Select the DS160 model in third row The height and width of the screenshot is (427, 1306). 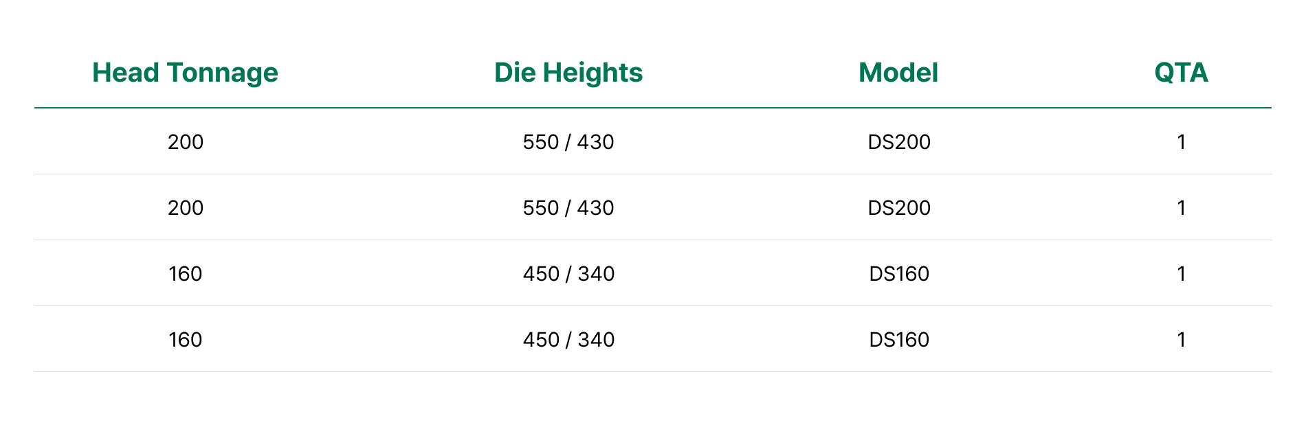[899, 274]
